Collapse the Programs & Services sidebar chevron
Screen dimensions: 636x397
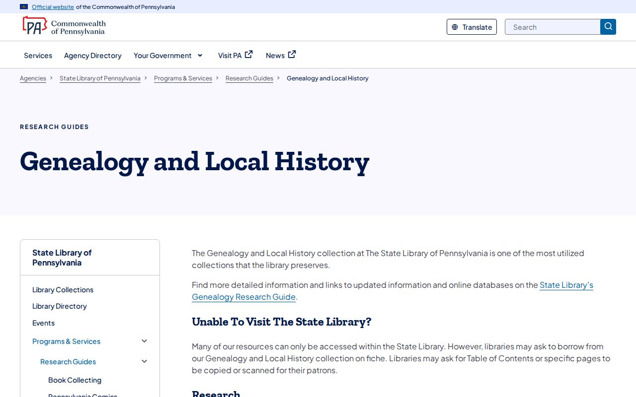coord(145,341)
